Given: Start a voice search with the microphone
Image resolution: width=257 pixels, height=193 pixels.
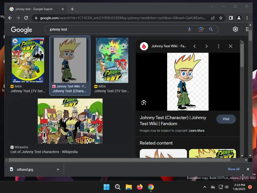Looking at the screenshot, I should coord(189,29).
